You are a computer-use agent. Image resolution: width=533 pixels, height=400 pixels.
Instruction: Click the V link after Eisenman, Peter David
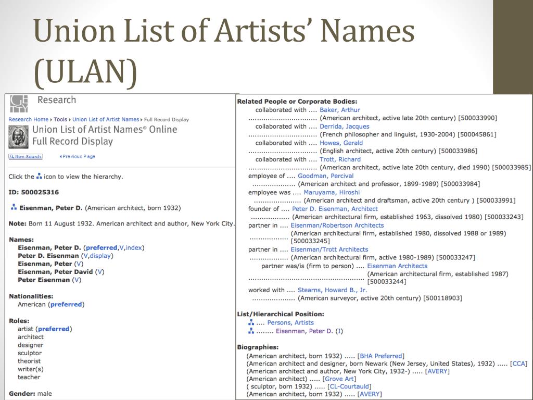(99, 272)
